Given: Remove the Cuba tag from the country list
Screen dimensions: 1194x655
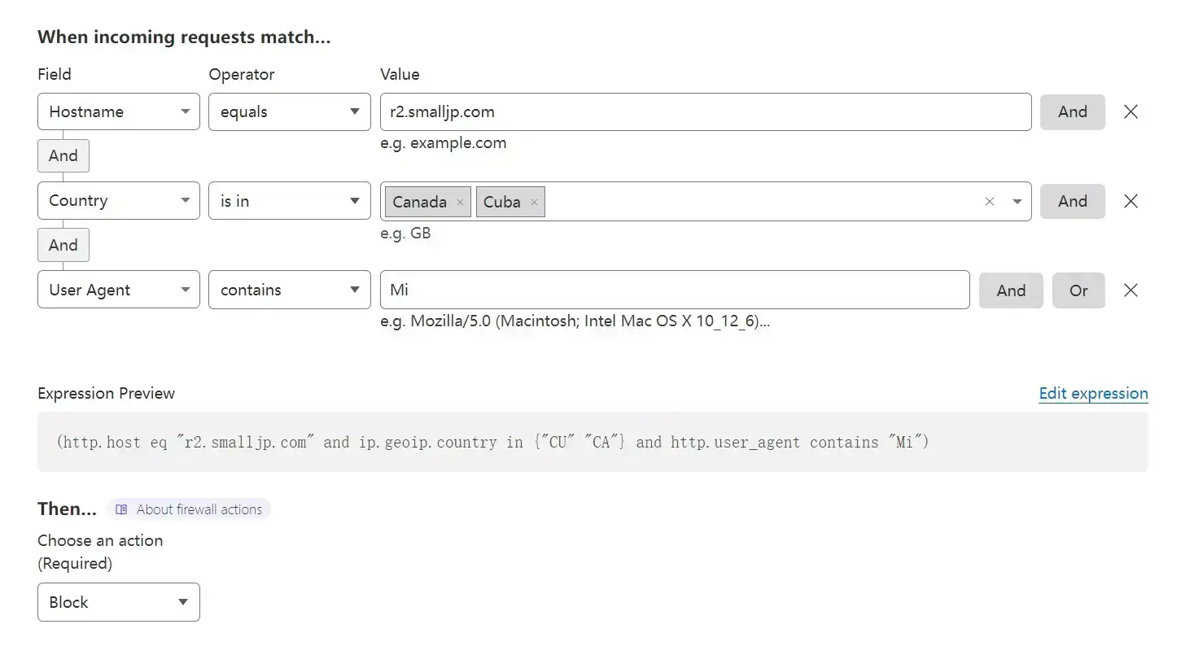Looking at the screenshot, I should tap(534, 203).
